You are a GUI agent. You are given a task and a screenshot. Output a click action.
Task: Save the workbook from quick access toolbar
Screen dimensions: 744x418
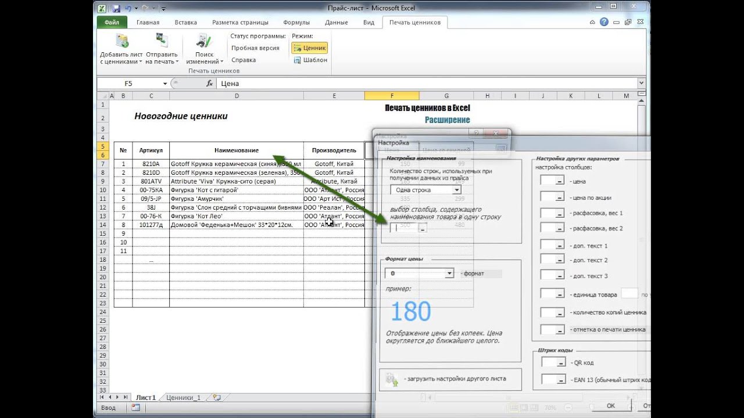[116, 9]
